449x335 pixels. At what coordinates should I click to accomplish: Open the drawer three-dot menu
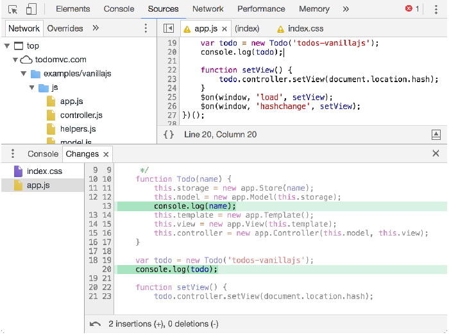pos(12,154)
